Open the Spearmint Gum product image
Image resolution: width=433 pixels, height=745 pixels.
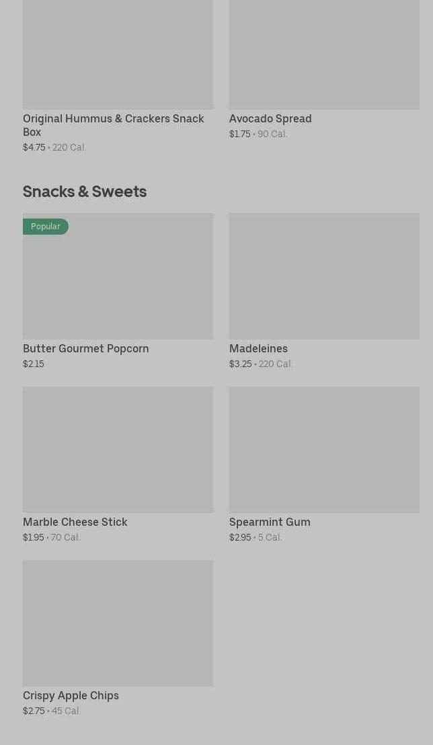[324, 449]
